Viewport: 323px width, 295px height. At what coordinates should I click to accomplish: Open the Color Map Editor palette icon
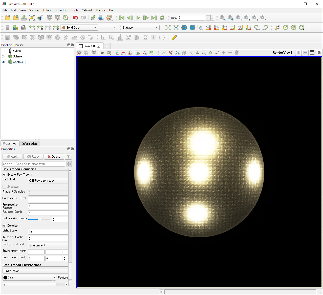pyautogui.click(x=109, y=18)
